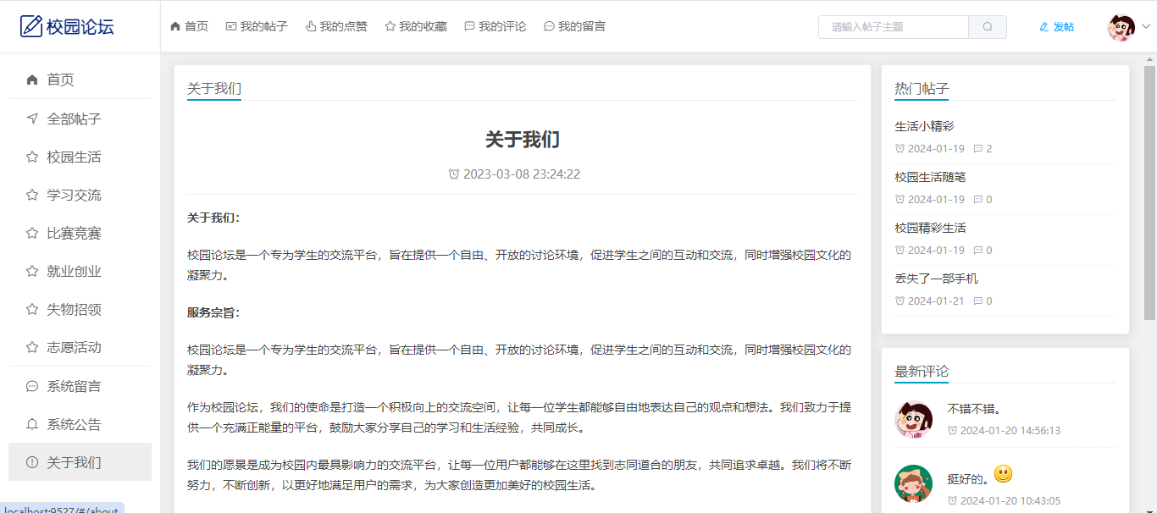
Task: Click the search magnifier button
Action: tap(988, 27)
